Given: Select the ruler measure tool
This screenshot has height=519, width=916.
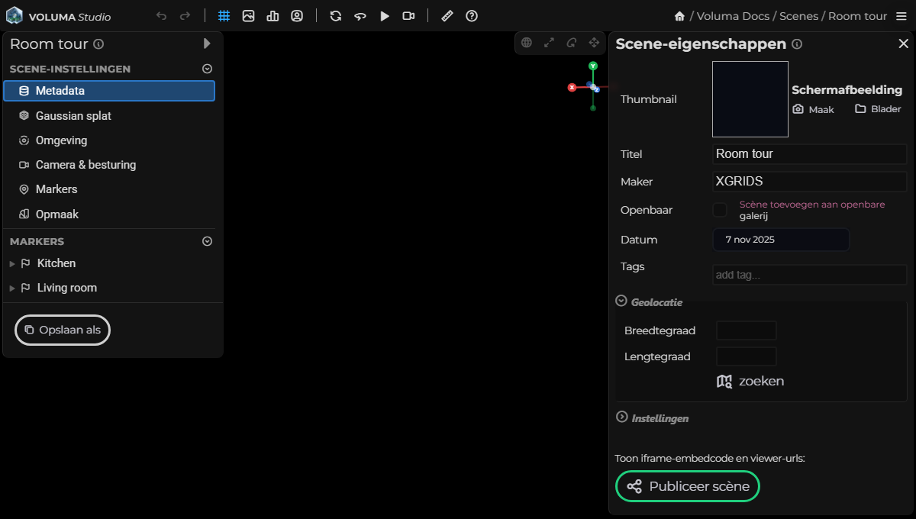Looking at the screenshot, I should (x=447, y=16).
